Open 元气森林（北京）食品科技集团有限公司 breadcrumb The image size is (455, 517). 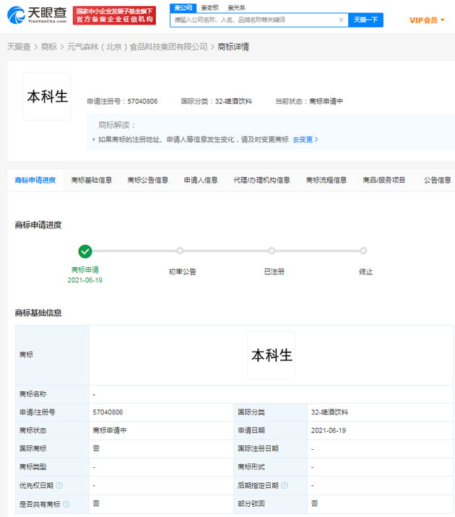click(x=137, y=47)
